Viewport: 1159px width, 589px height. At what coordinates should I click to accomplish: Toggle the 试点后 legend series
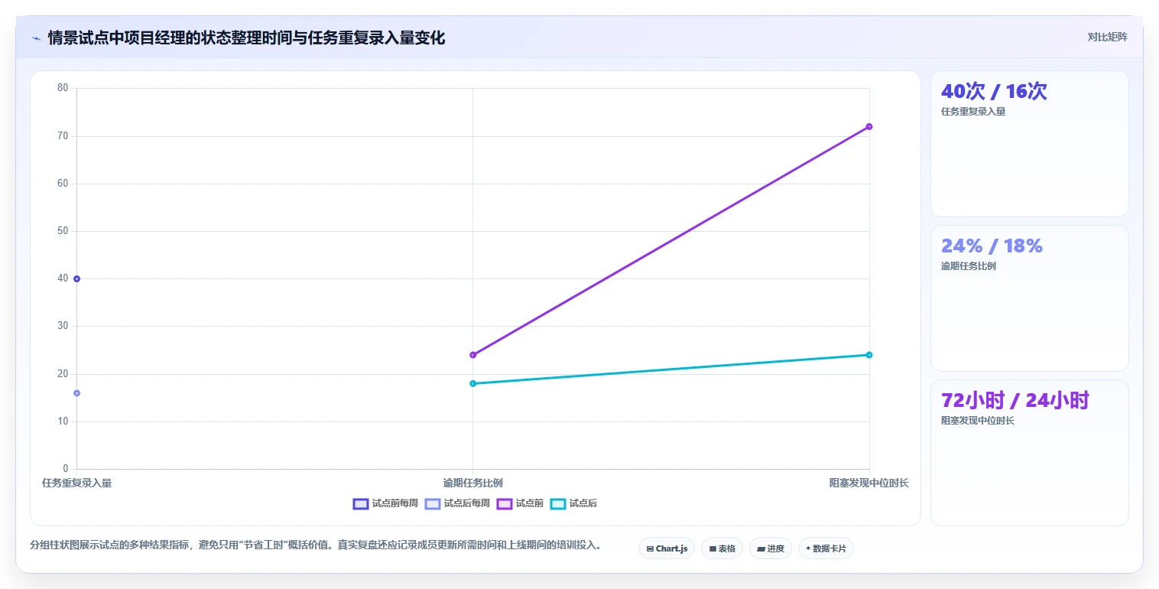tap(573, 503)
